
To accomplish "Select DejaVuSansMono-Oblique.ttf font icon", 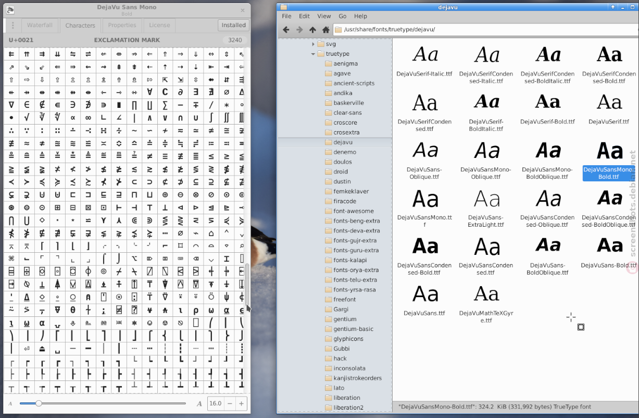I will click(486, 151).
